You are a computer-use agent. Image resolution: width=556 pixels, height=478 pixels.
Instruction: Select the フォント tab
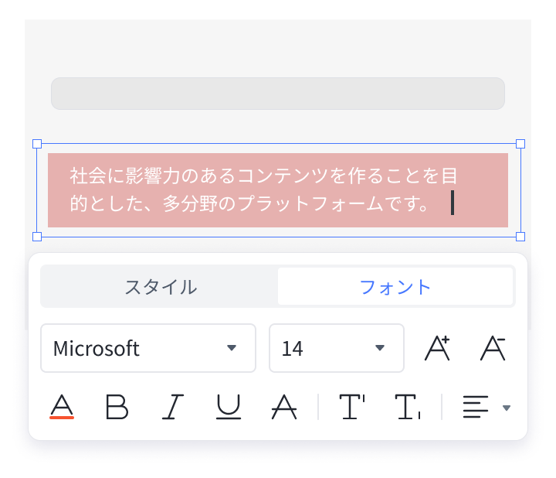tap(395, 287)
